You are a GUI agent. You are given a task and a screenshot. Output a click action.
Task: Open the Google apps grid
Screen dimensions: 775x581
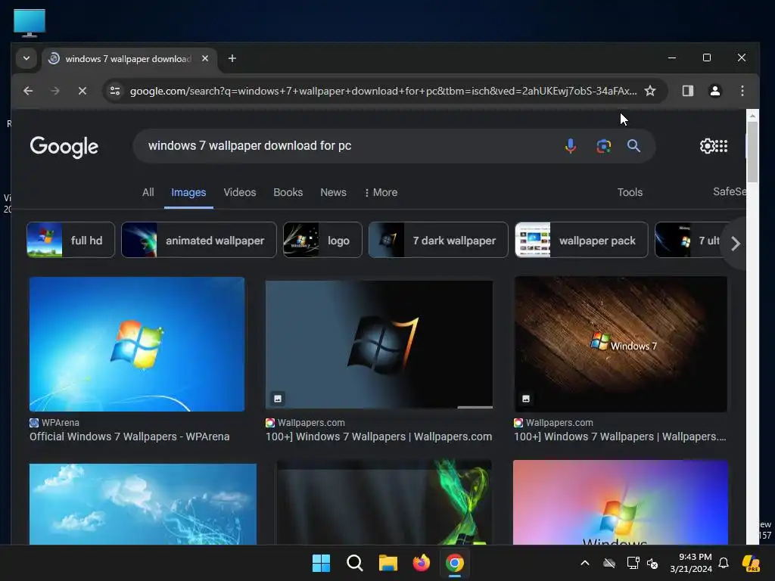pos(721,146)
